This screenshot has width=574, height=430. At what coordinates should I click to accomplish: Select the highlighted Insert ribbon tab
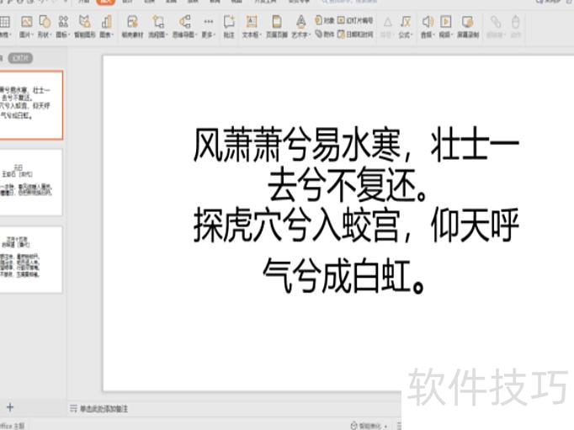(x=106, y=2)
